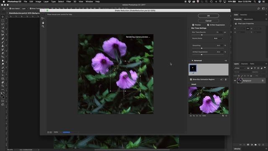The width and height of the screenshot is (268, 151).
Task: Open the Filter menu
Action: 69,2
